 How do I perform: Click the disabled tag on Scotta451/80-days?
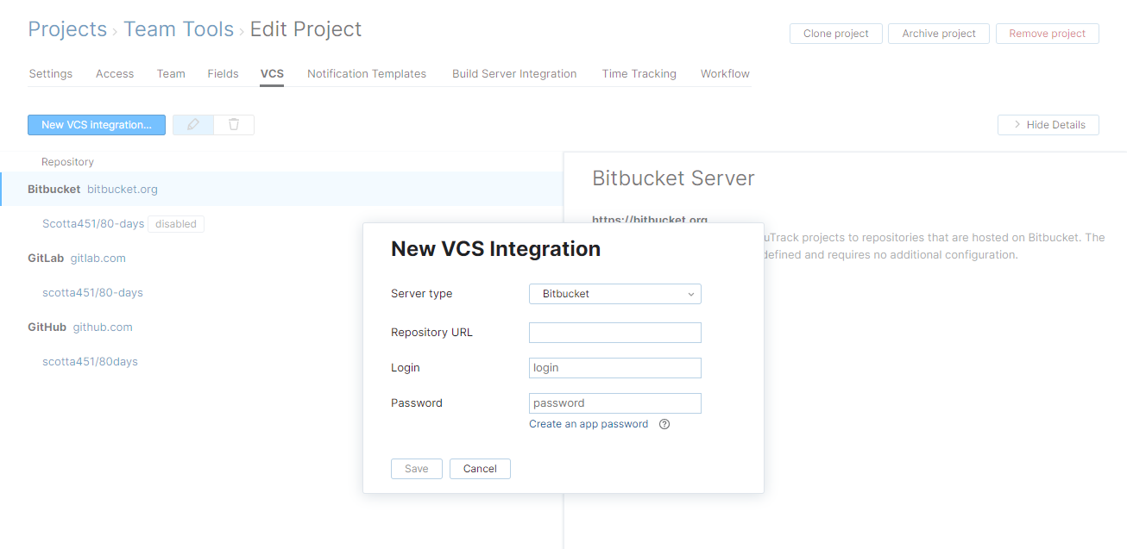point(176,223)
